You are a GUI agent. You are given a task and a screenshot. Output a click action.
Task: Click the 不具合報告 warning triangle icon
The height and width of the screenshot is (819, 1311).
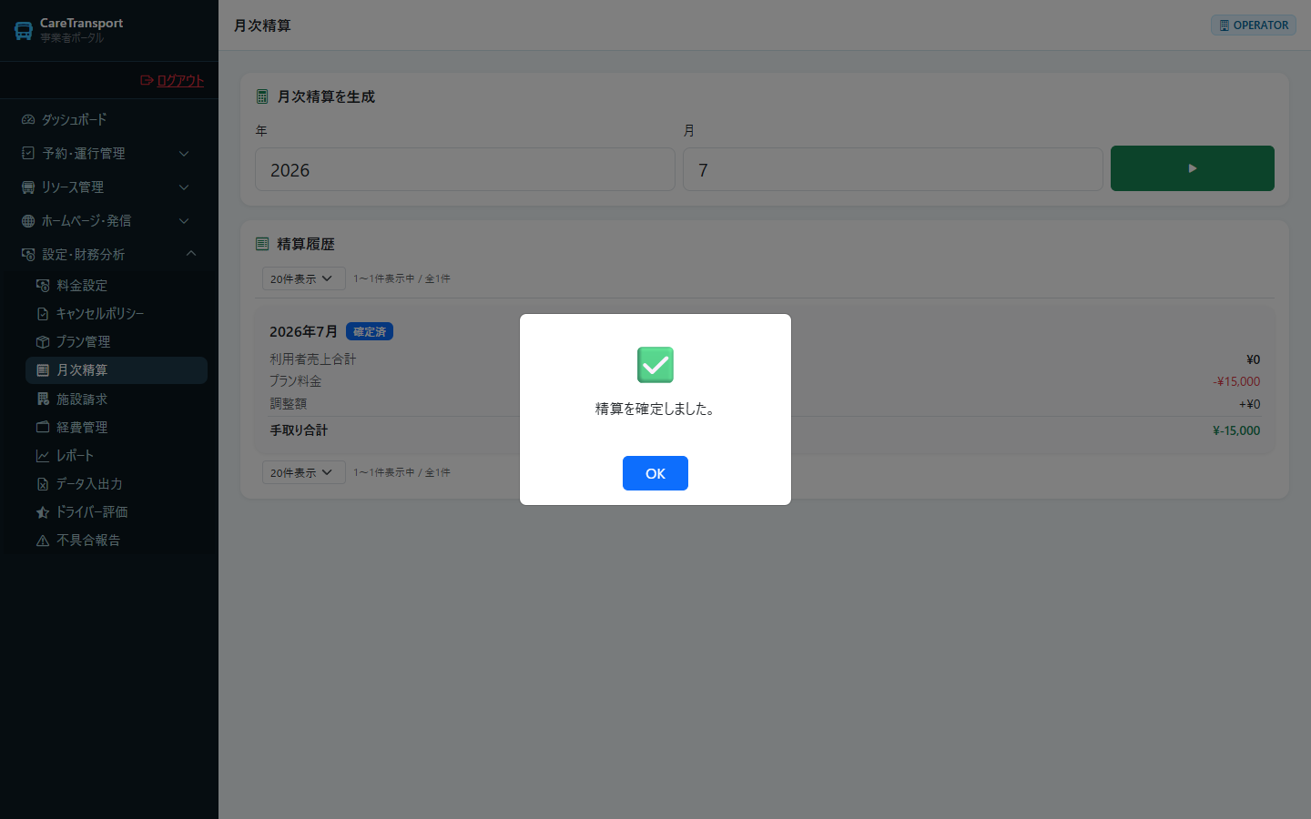point(43,541)
